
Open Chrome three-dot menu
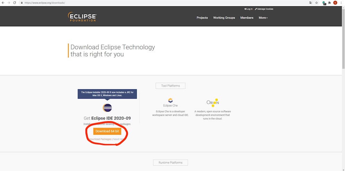[341, 3]
